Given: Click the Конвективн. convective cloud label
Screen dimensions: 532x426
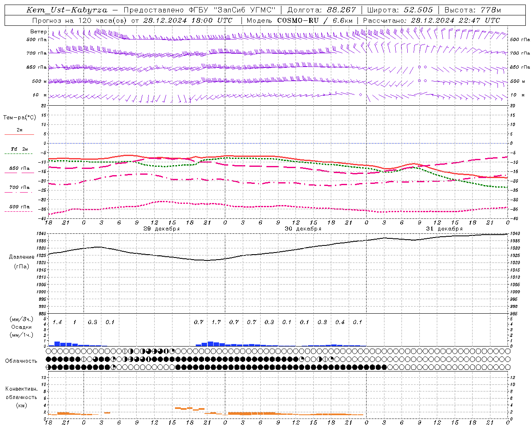Looking at the screenshot, I should 22,389.
